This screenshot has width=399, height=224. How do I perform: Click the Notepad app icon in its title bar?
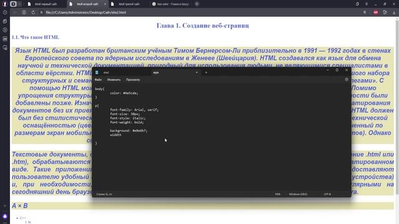coord(97,72)
